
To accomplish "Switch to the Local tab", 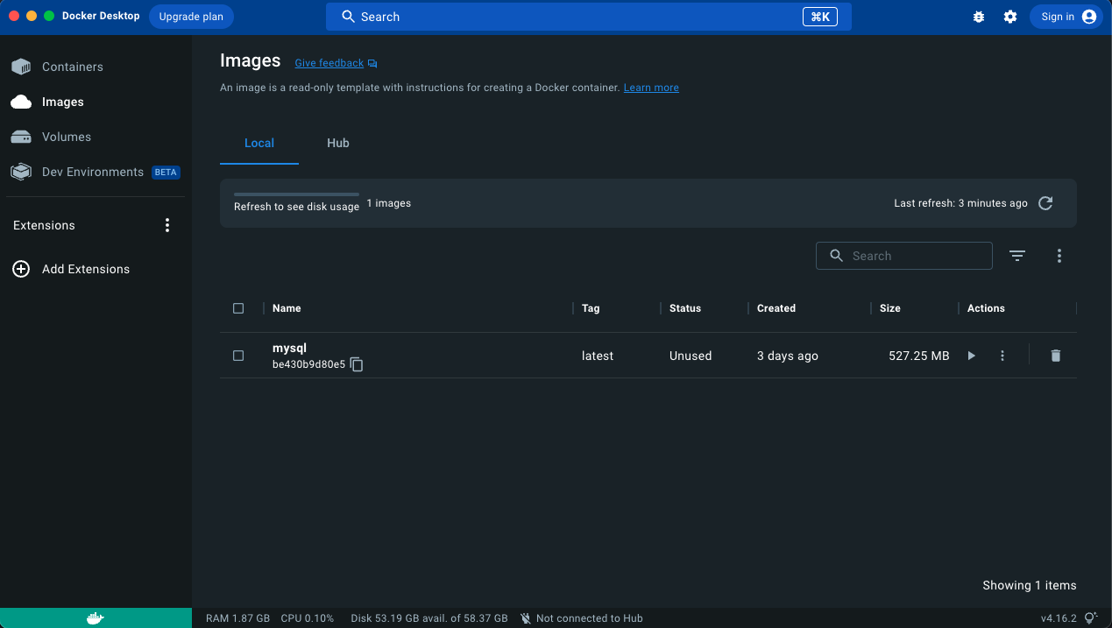I will [x=259, y=143].
